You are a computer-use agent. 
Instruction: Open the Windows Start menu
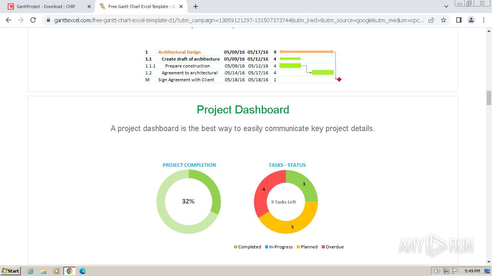[11, 271]
